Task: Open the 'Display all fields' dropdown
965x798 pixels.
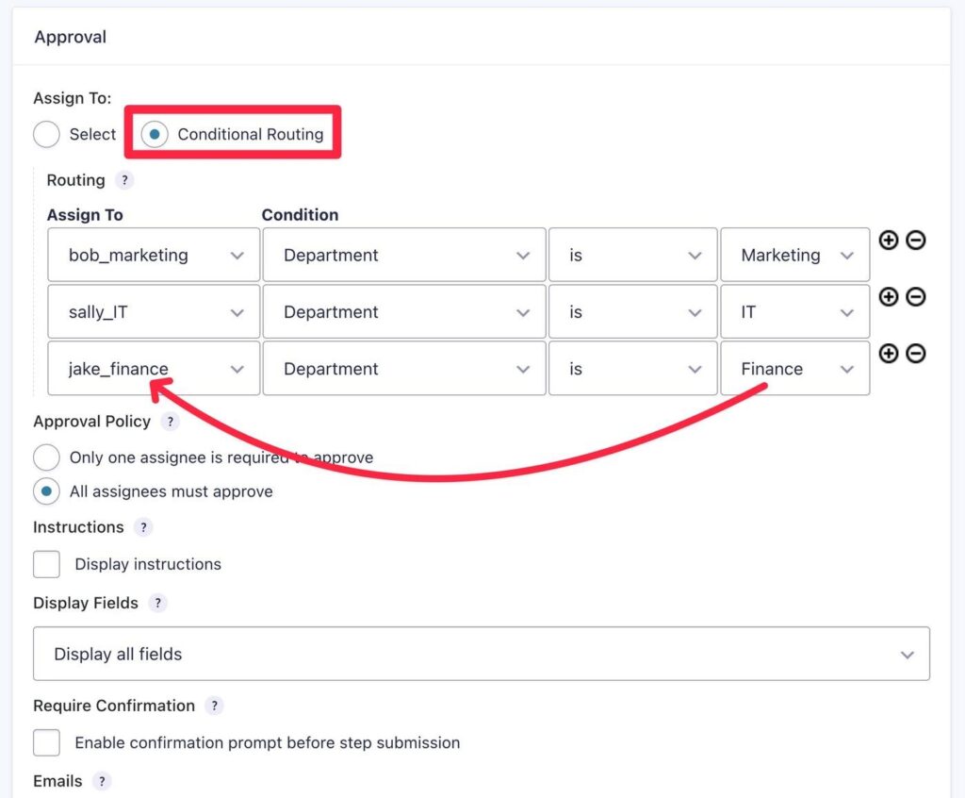Action: pyautogui.click(x=480, y=654)
